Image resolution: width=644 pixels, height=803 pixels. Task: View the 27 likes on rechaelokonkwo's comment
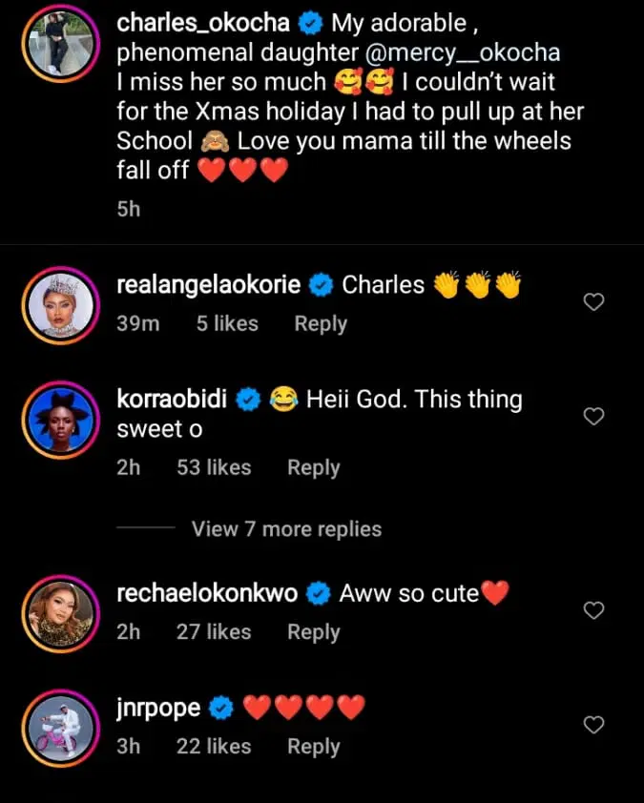pyautogui.click(x=214, y=632)
